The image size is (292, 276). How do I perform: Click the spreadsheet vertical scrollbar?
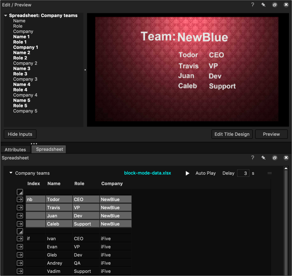coord(286,222)
